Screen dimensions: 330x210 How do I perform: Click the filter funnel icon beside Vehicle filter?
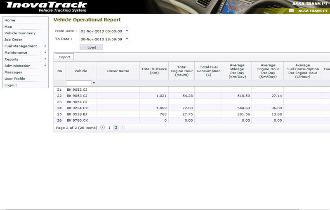[94, 83]
